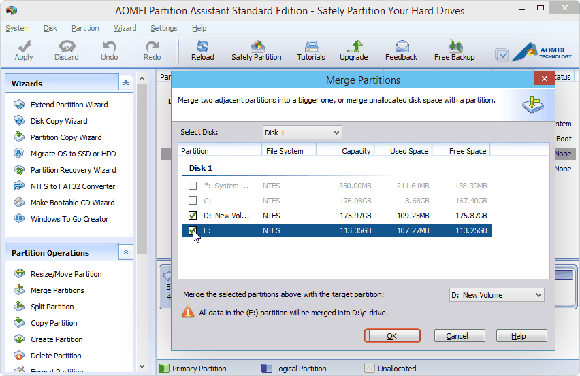This screenshot has width=580, height=376.
Task: Toggle the System partition checkbox
Action: tap(193, 186)
